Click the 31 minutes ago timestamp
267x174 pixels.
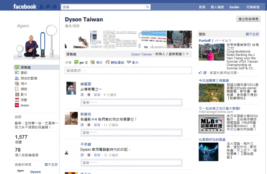[x=111, y=155]
